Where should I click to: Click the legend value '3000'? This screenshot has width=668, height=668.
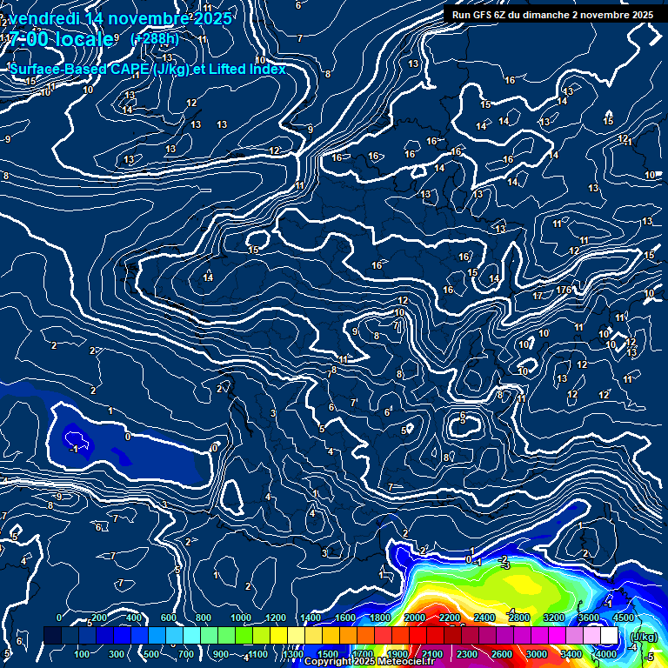point(537,654)
